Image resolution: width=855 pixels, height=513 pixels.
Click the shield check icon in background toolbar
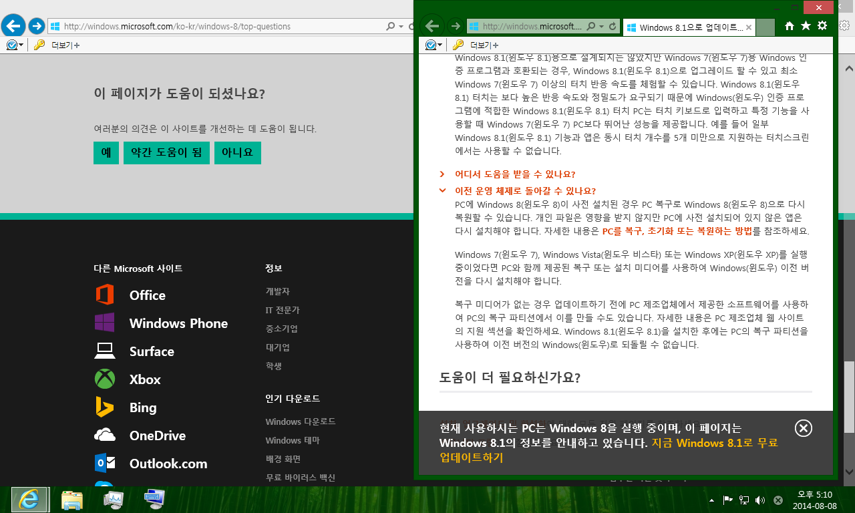pyautogui.click(x=11, y=45)
